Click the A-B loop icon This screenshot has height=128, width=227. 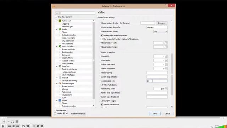[x=13, y=122]
